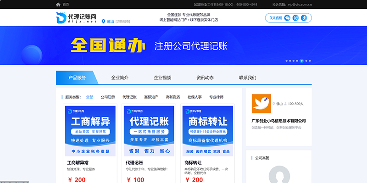Click the location pin beside 佛山
This screenshot has height=183, width=367.
point(103,22)
